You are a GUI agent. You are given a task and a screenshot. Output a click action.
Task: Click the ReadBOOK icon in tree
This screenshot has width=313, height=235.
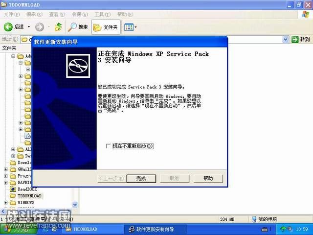click(x=13, y=189)
